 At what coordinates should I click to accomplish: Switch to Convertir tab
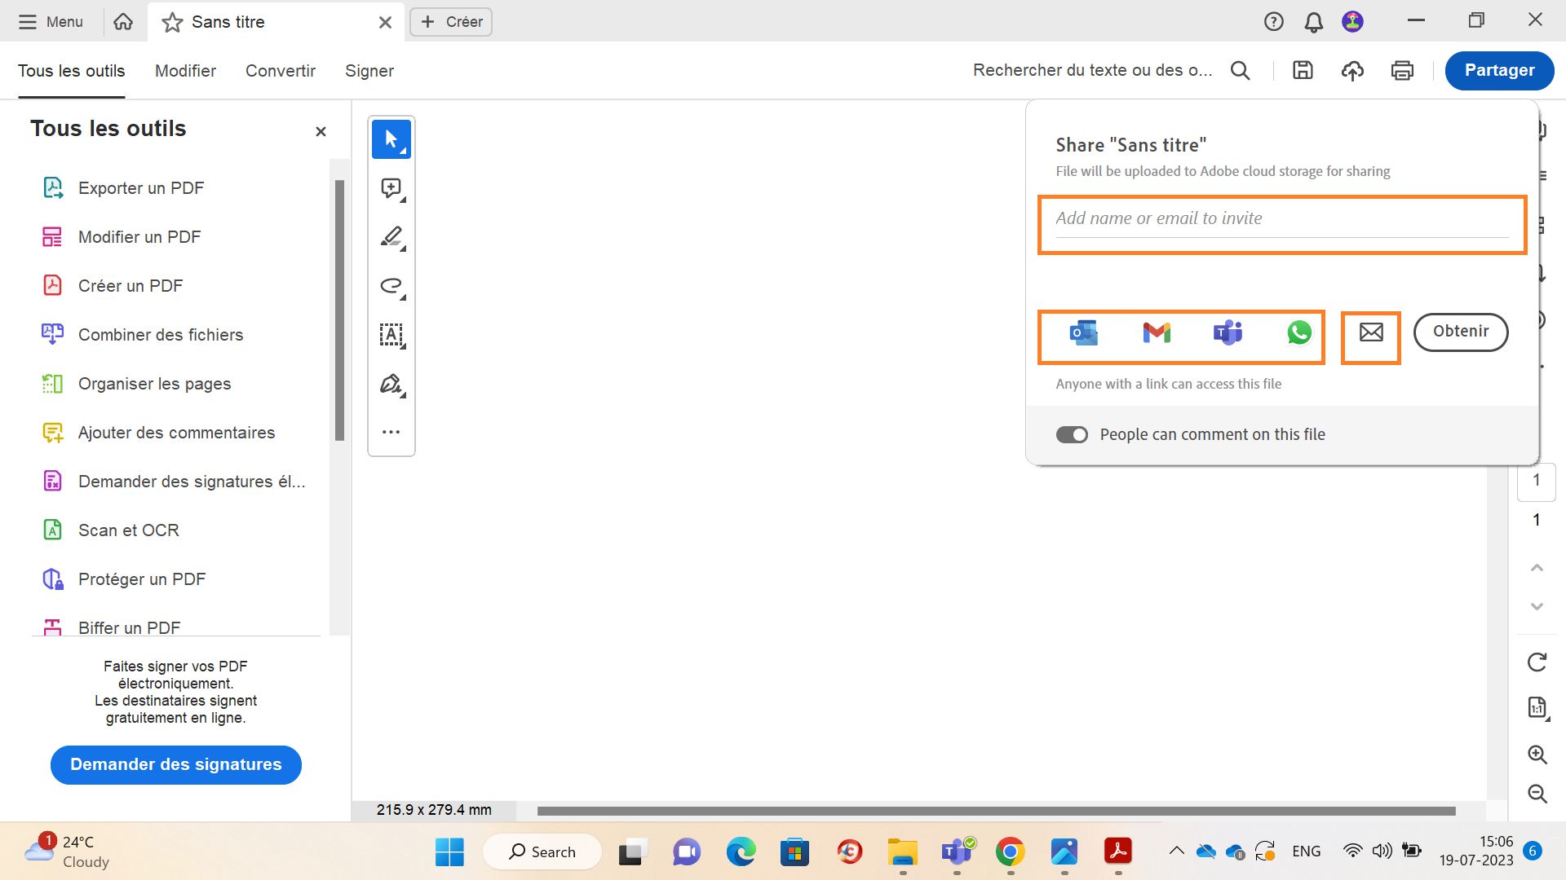[x=280, y=71]
